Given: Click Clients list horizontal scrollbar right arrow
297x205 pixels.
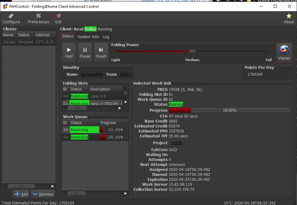Looking at the screenshot, I should pyautogui.click(x=52, y=186).
